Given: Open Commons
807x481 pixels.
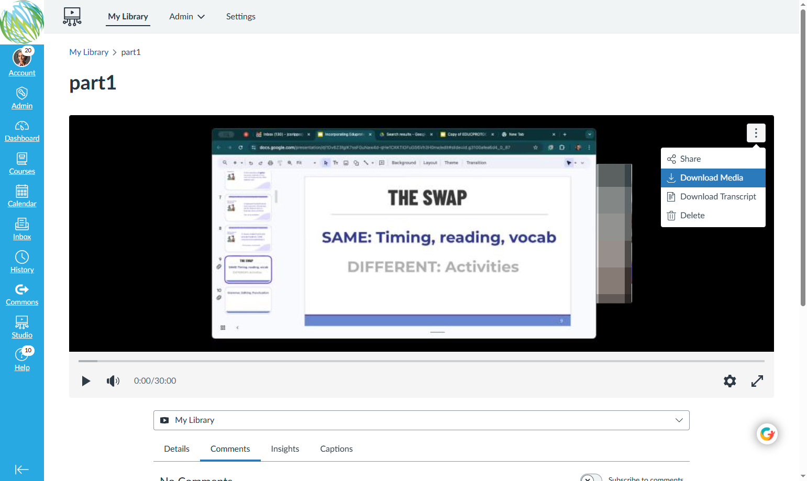Looking at the screenshot, I should tap(22, 295).
